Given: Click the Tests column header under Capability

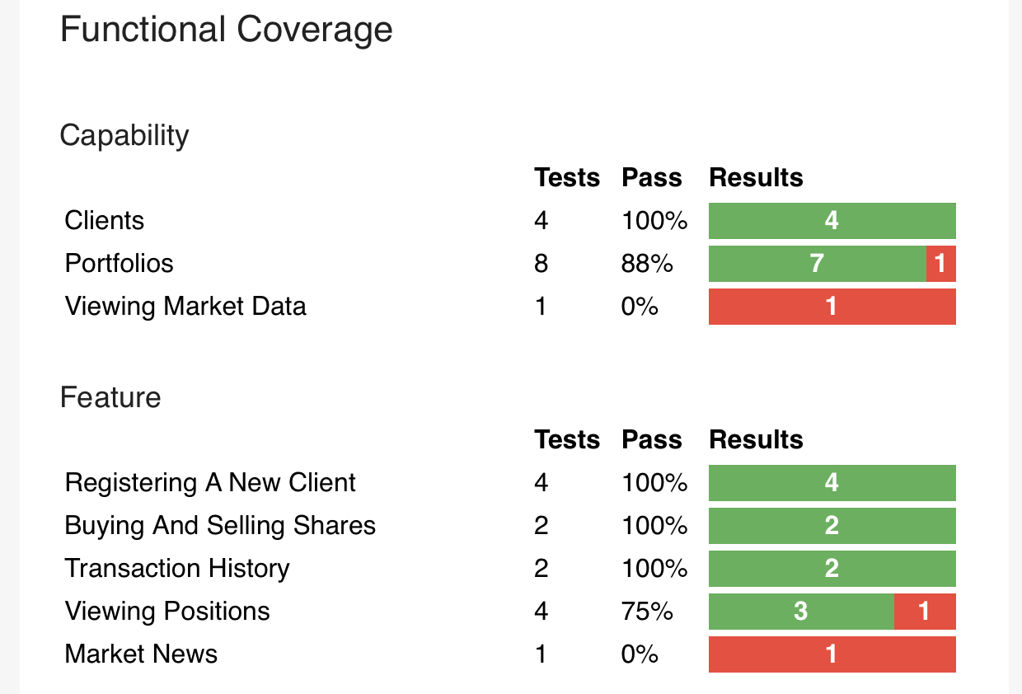Looking at the screenshot, I should click(x=567, y=178).
